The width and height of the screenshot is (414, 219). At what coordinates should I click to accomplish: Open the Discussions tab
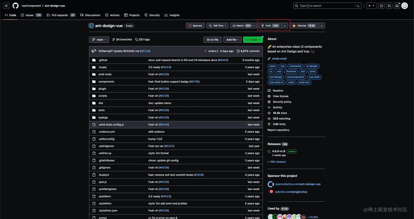pyautogui.click(x=90, y=15)
